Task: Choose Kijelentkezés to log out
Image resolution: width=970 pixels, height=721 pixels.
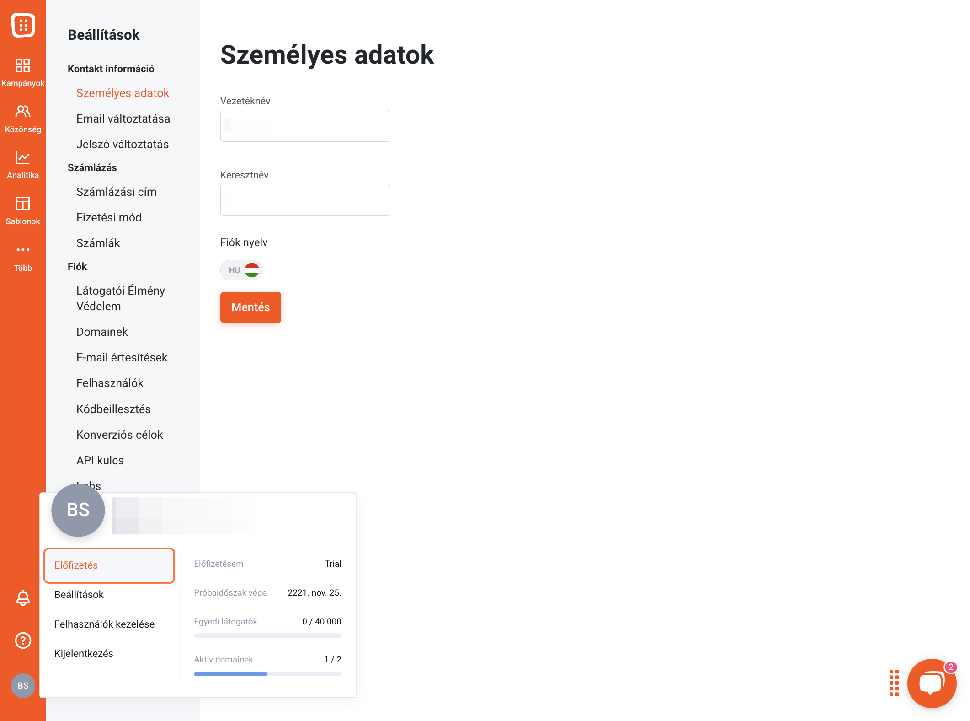Action: tap(84, 653)
